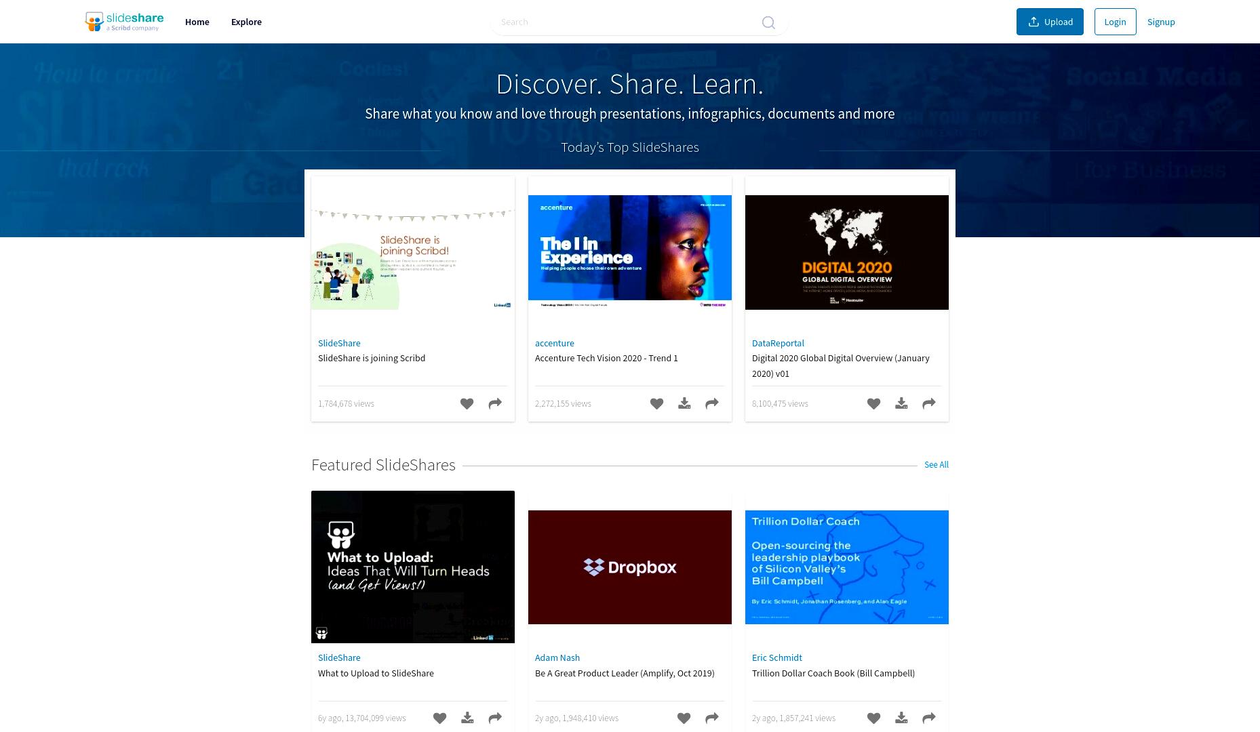1260x732 pixels.
Task: Open 'What to Upload' dark thumbnail
Action: 413,567
